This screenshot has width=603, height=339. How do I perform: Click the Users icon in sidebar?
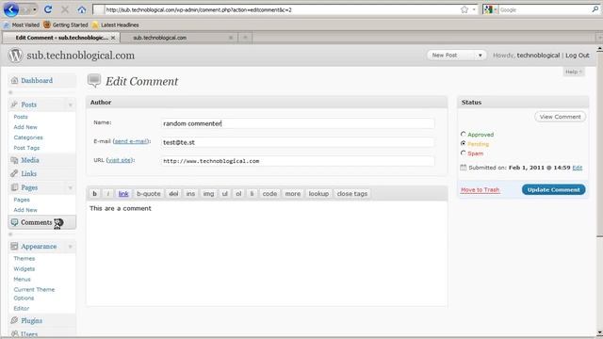(x=15, y=333)
